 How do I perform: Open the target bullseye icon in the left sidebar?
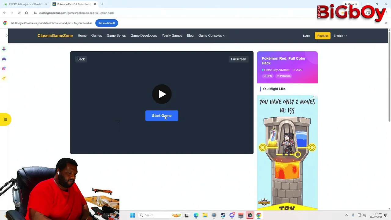[4, 69]
